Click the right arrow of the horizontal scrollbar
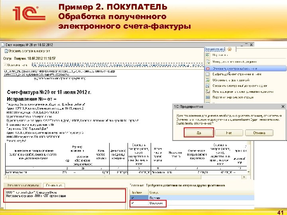 coord(244,177)
